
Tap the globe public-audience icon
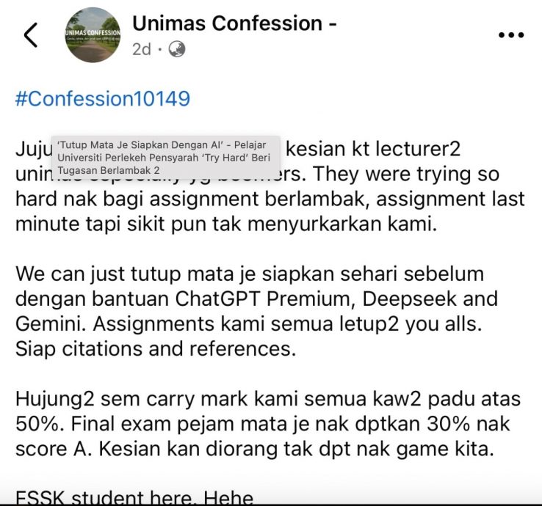tap(177, 49)
